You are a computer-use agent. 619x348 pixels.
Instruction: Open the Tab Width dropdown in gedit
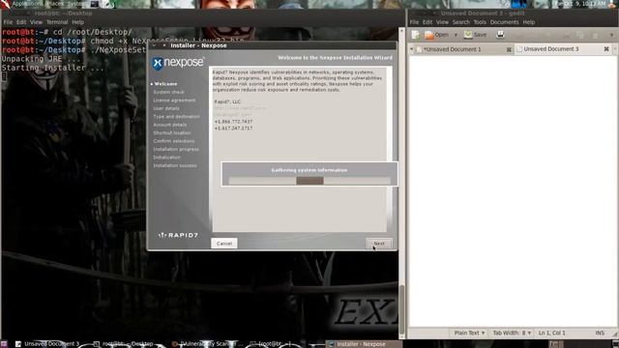512,333
